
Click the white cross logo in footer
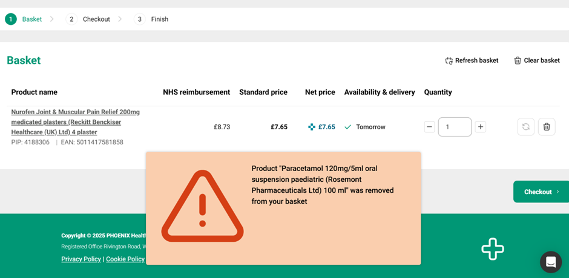coord(493,249)
